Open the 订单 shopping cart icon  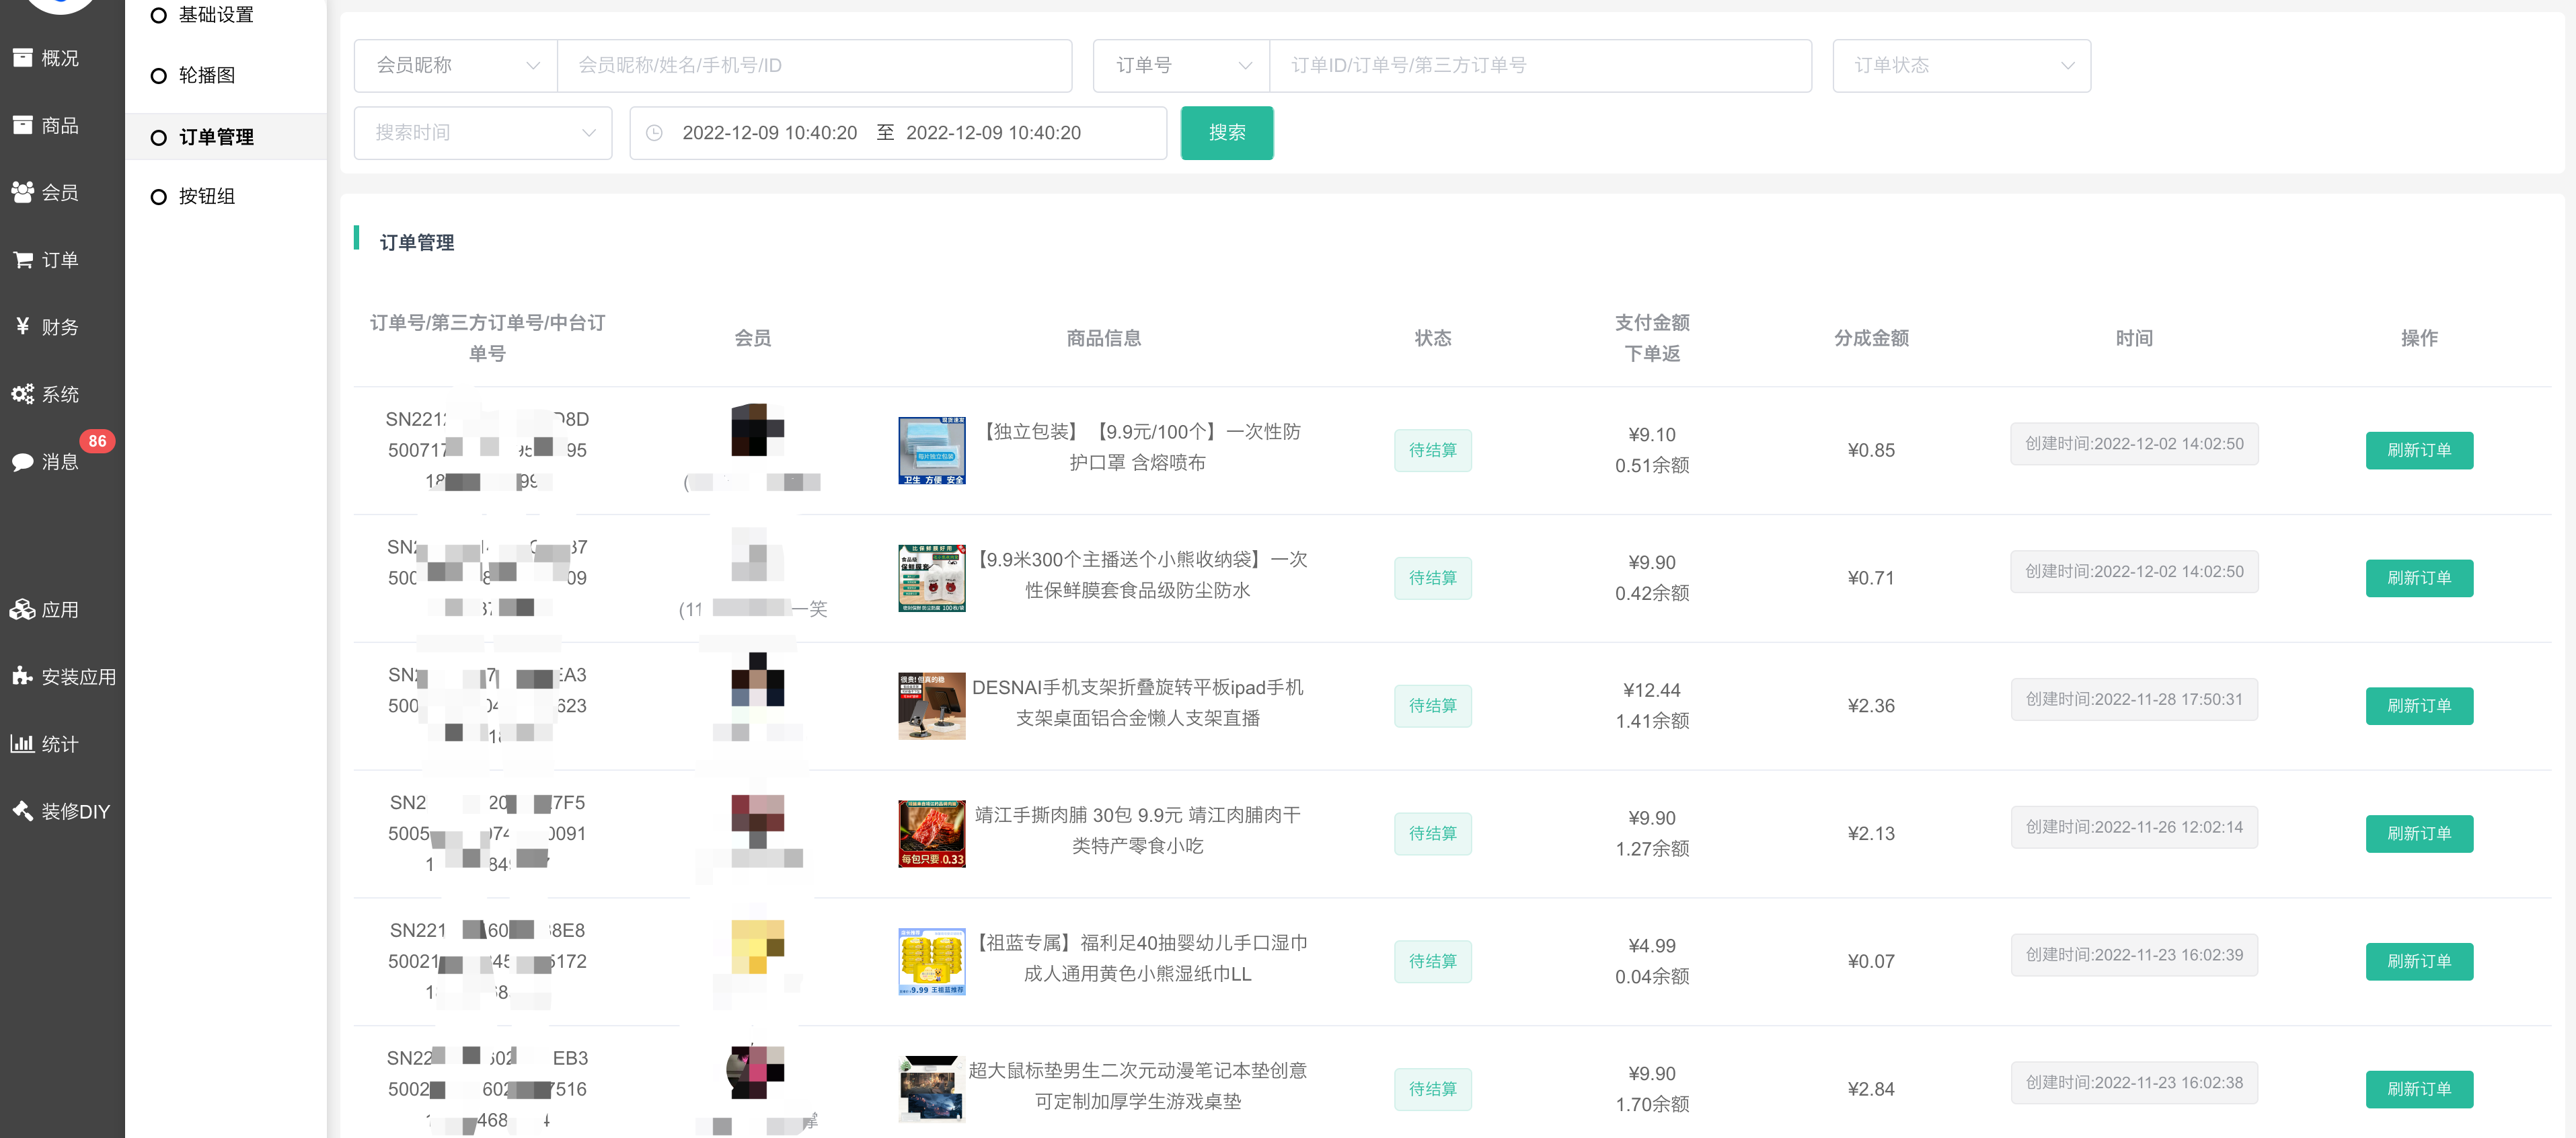22,260
